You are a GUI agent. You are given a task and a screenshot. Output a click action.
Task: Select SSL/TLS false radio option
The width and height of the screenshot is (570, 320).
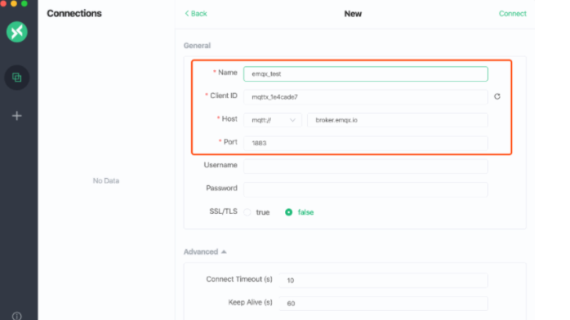(288, 212)
